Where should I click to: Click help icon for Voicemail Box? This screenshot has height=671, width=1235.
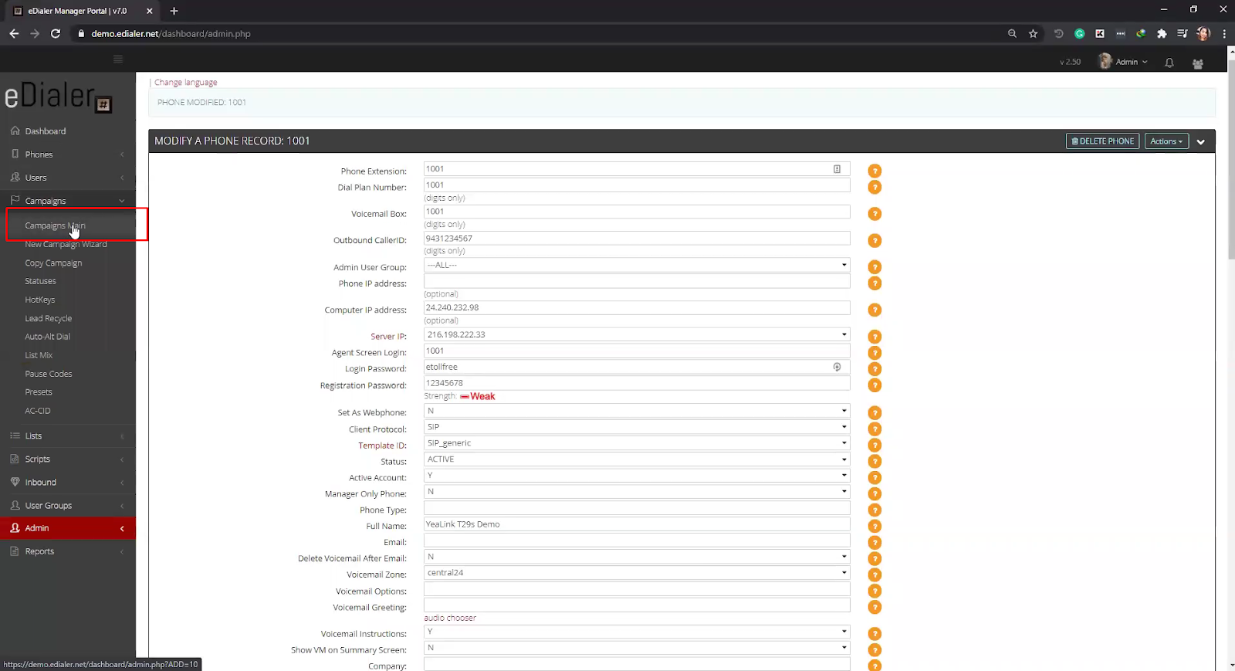pyautogui.click(x=875, y=214)
